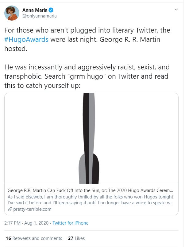Open the pretty-terrible.com domain link

tap(32, 209)
